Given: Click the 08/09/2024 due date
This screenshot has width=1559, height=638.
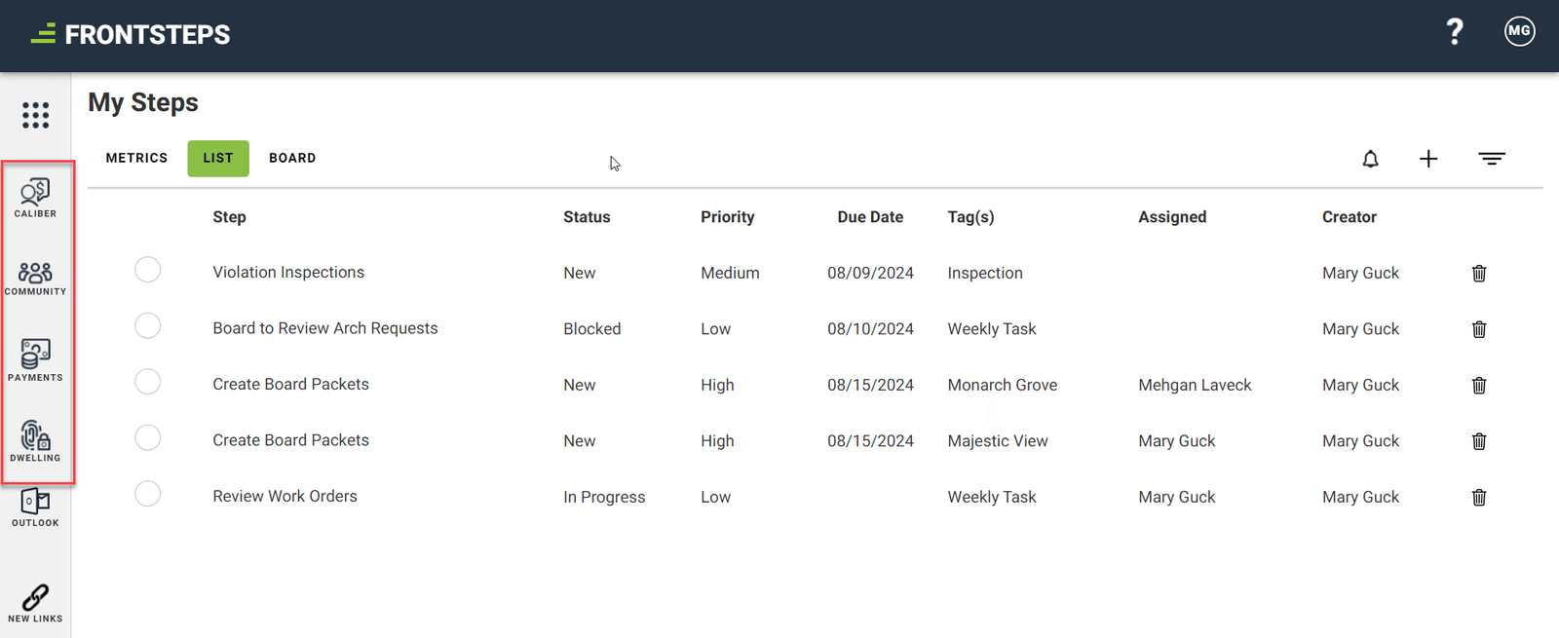Looking at the screenshot, I should [870, 274].
